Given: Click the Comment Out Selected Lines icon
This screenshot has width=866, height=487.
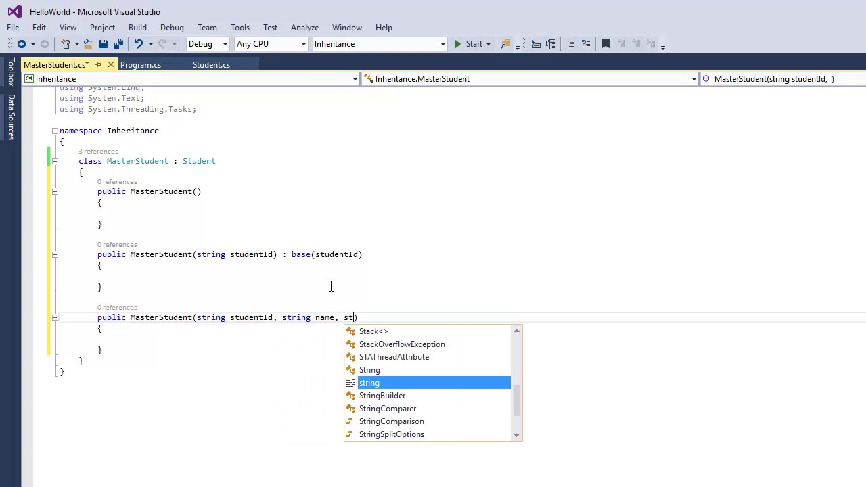Looking at the screenshot, I should [x=571, y=44].
